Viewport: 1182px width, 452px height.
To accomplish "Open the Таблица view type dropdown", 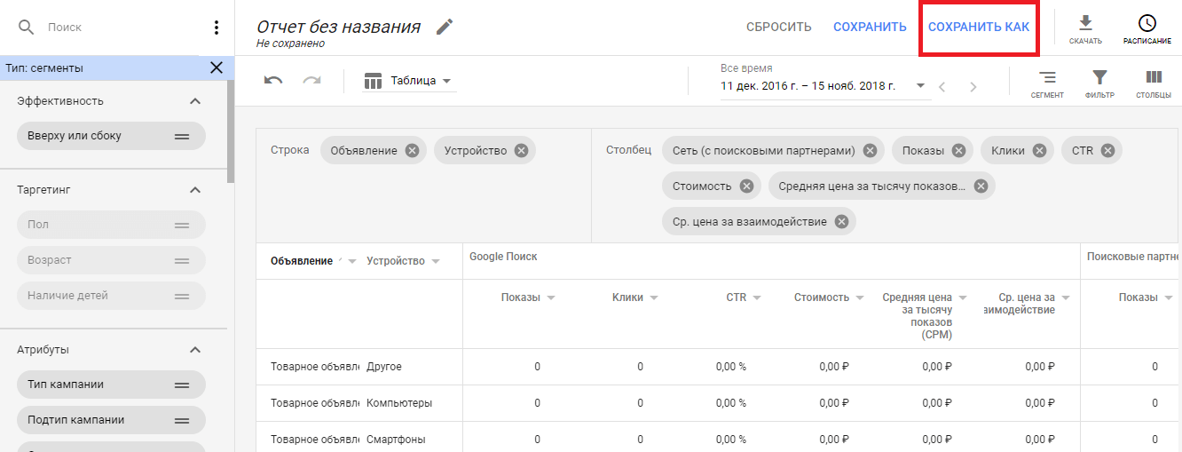I will (x=409, y=81).
